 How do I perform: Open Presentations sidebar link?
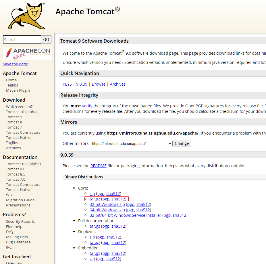point(18,205)
